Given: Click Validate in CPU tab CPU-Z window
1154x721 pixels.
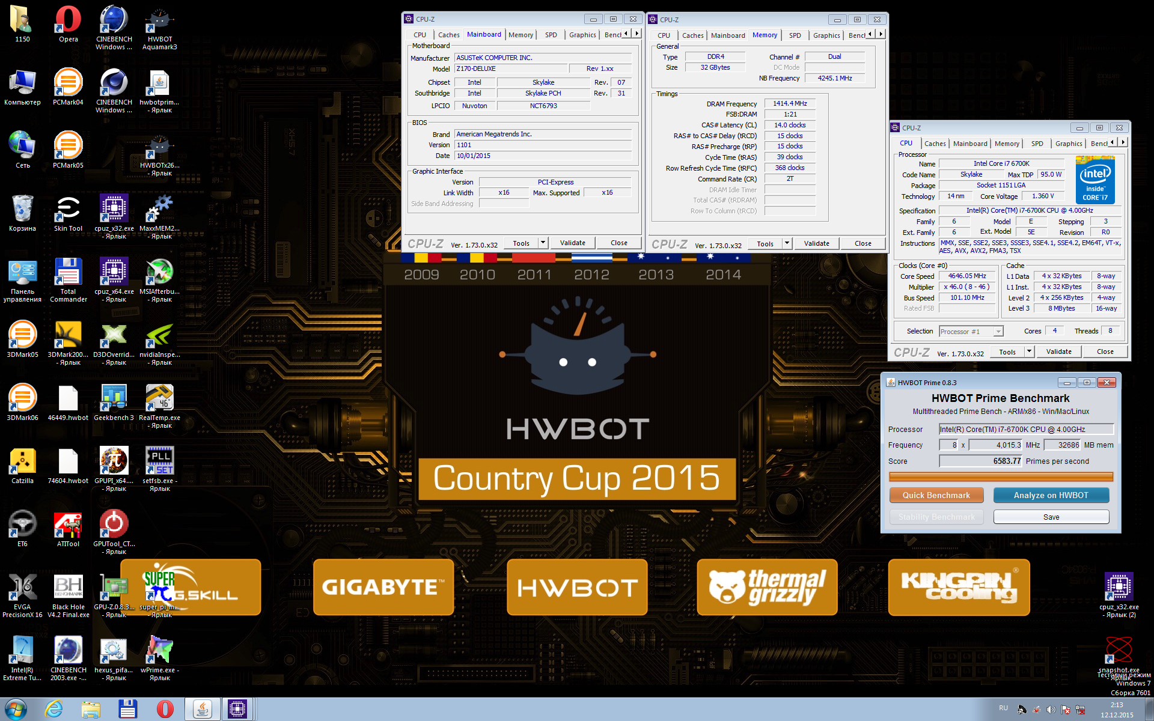Looking at the screenshot, I should tap(1058, 351).
